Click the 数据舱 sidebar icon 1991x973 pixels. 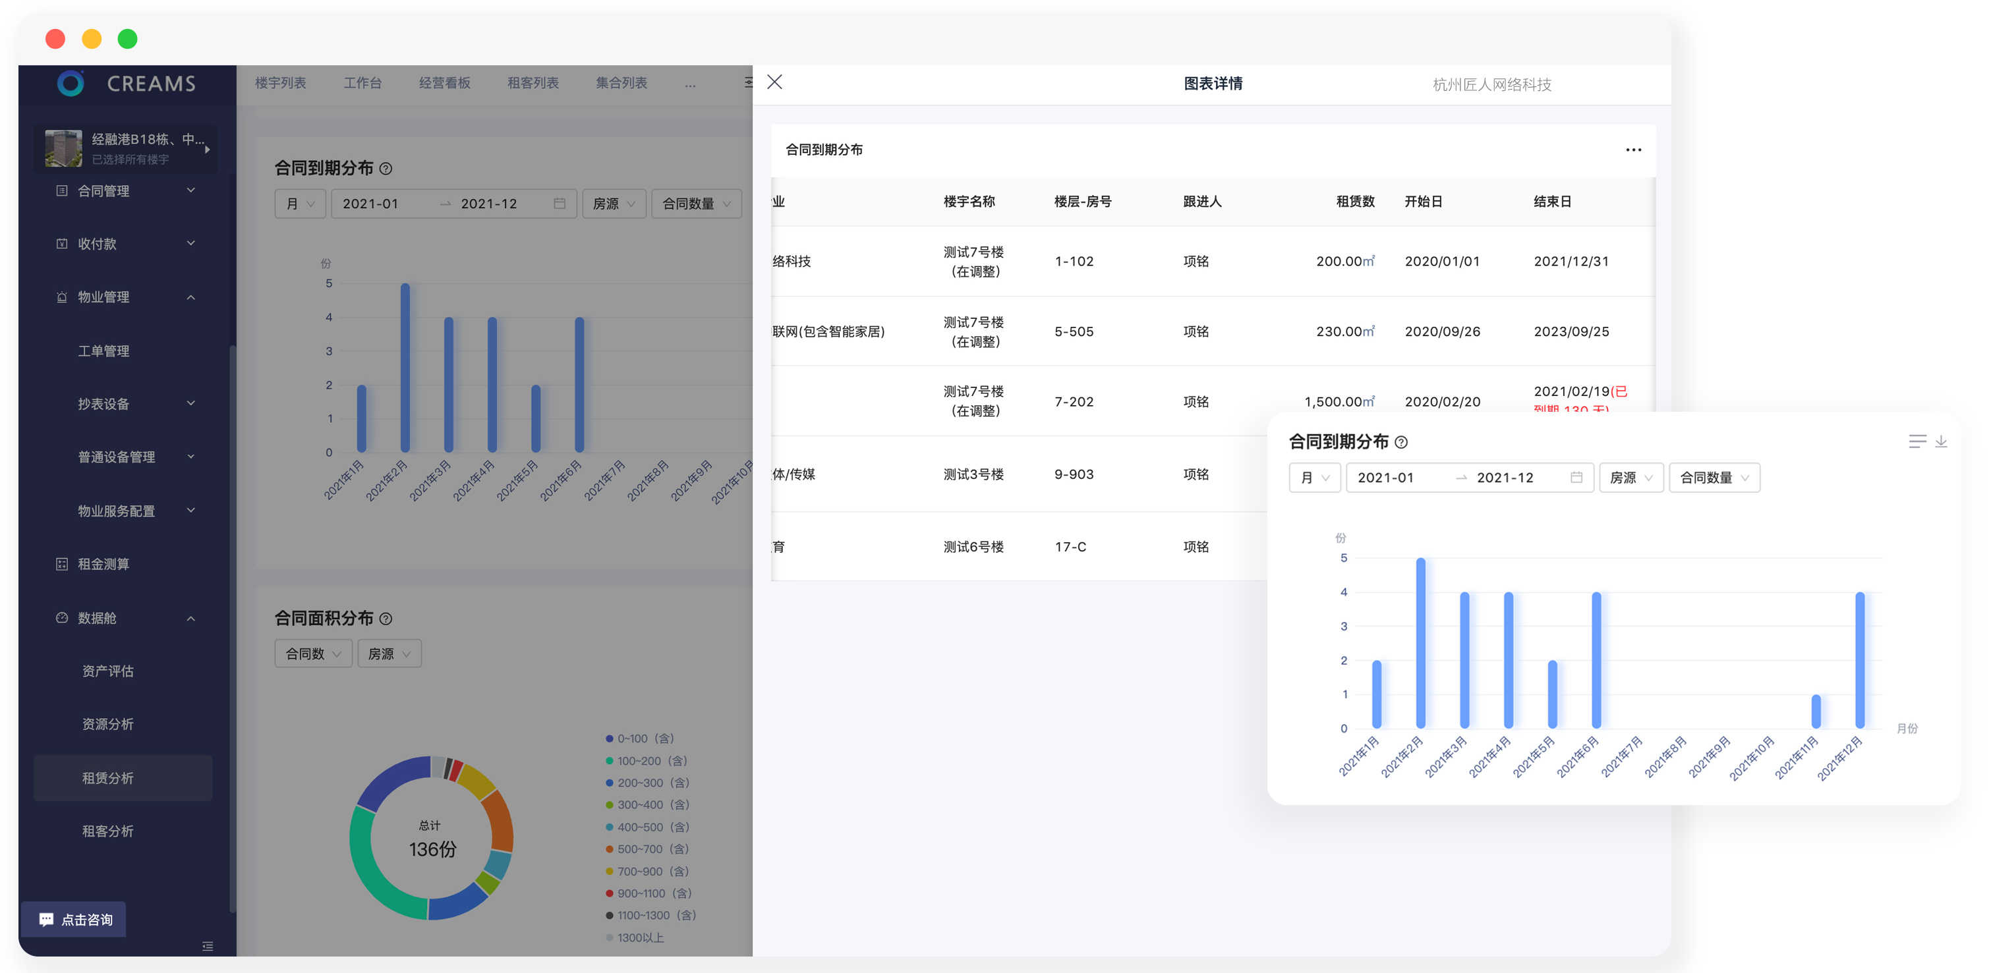coord(62,617)
